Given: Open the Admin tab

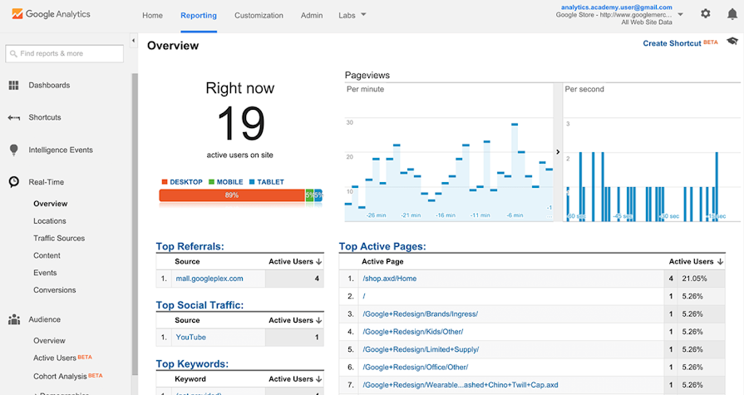Looking at the screenshot, I should coord(312,15).
